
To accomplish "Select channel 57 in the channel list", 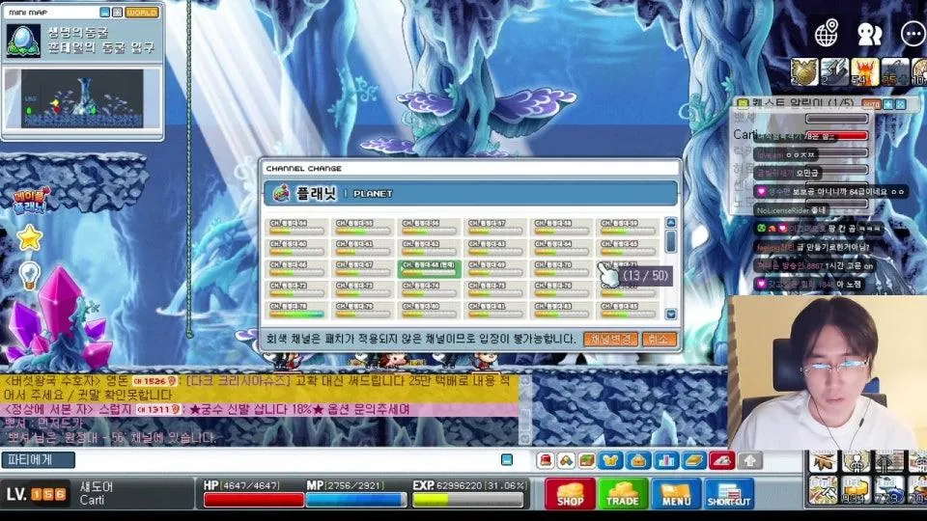I will coord(496,228).
